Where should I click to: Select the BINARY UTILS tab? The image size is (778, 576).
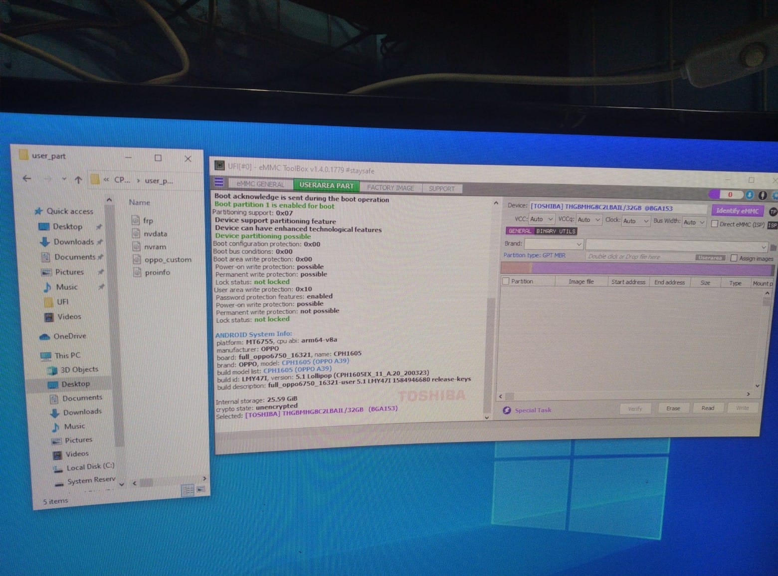click(556, 231)
